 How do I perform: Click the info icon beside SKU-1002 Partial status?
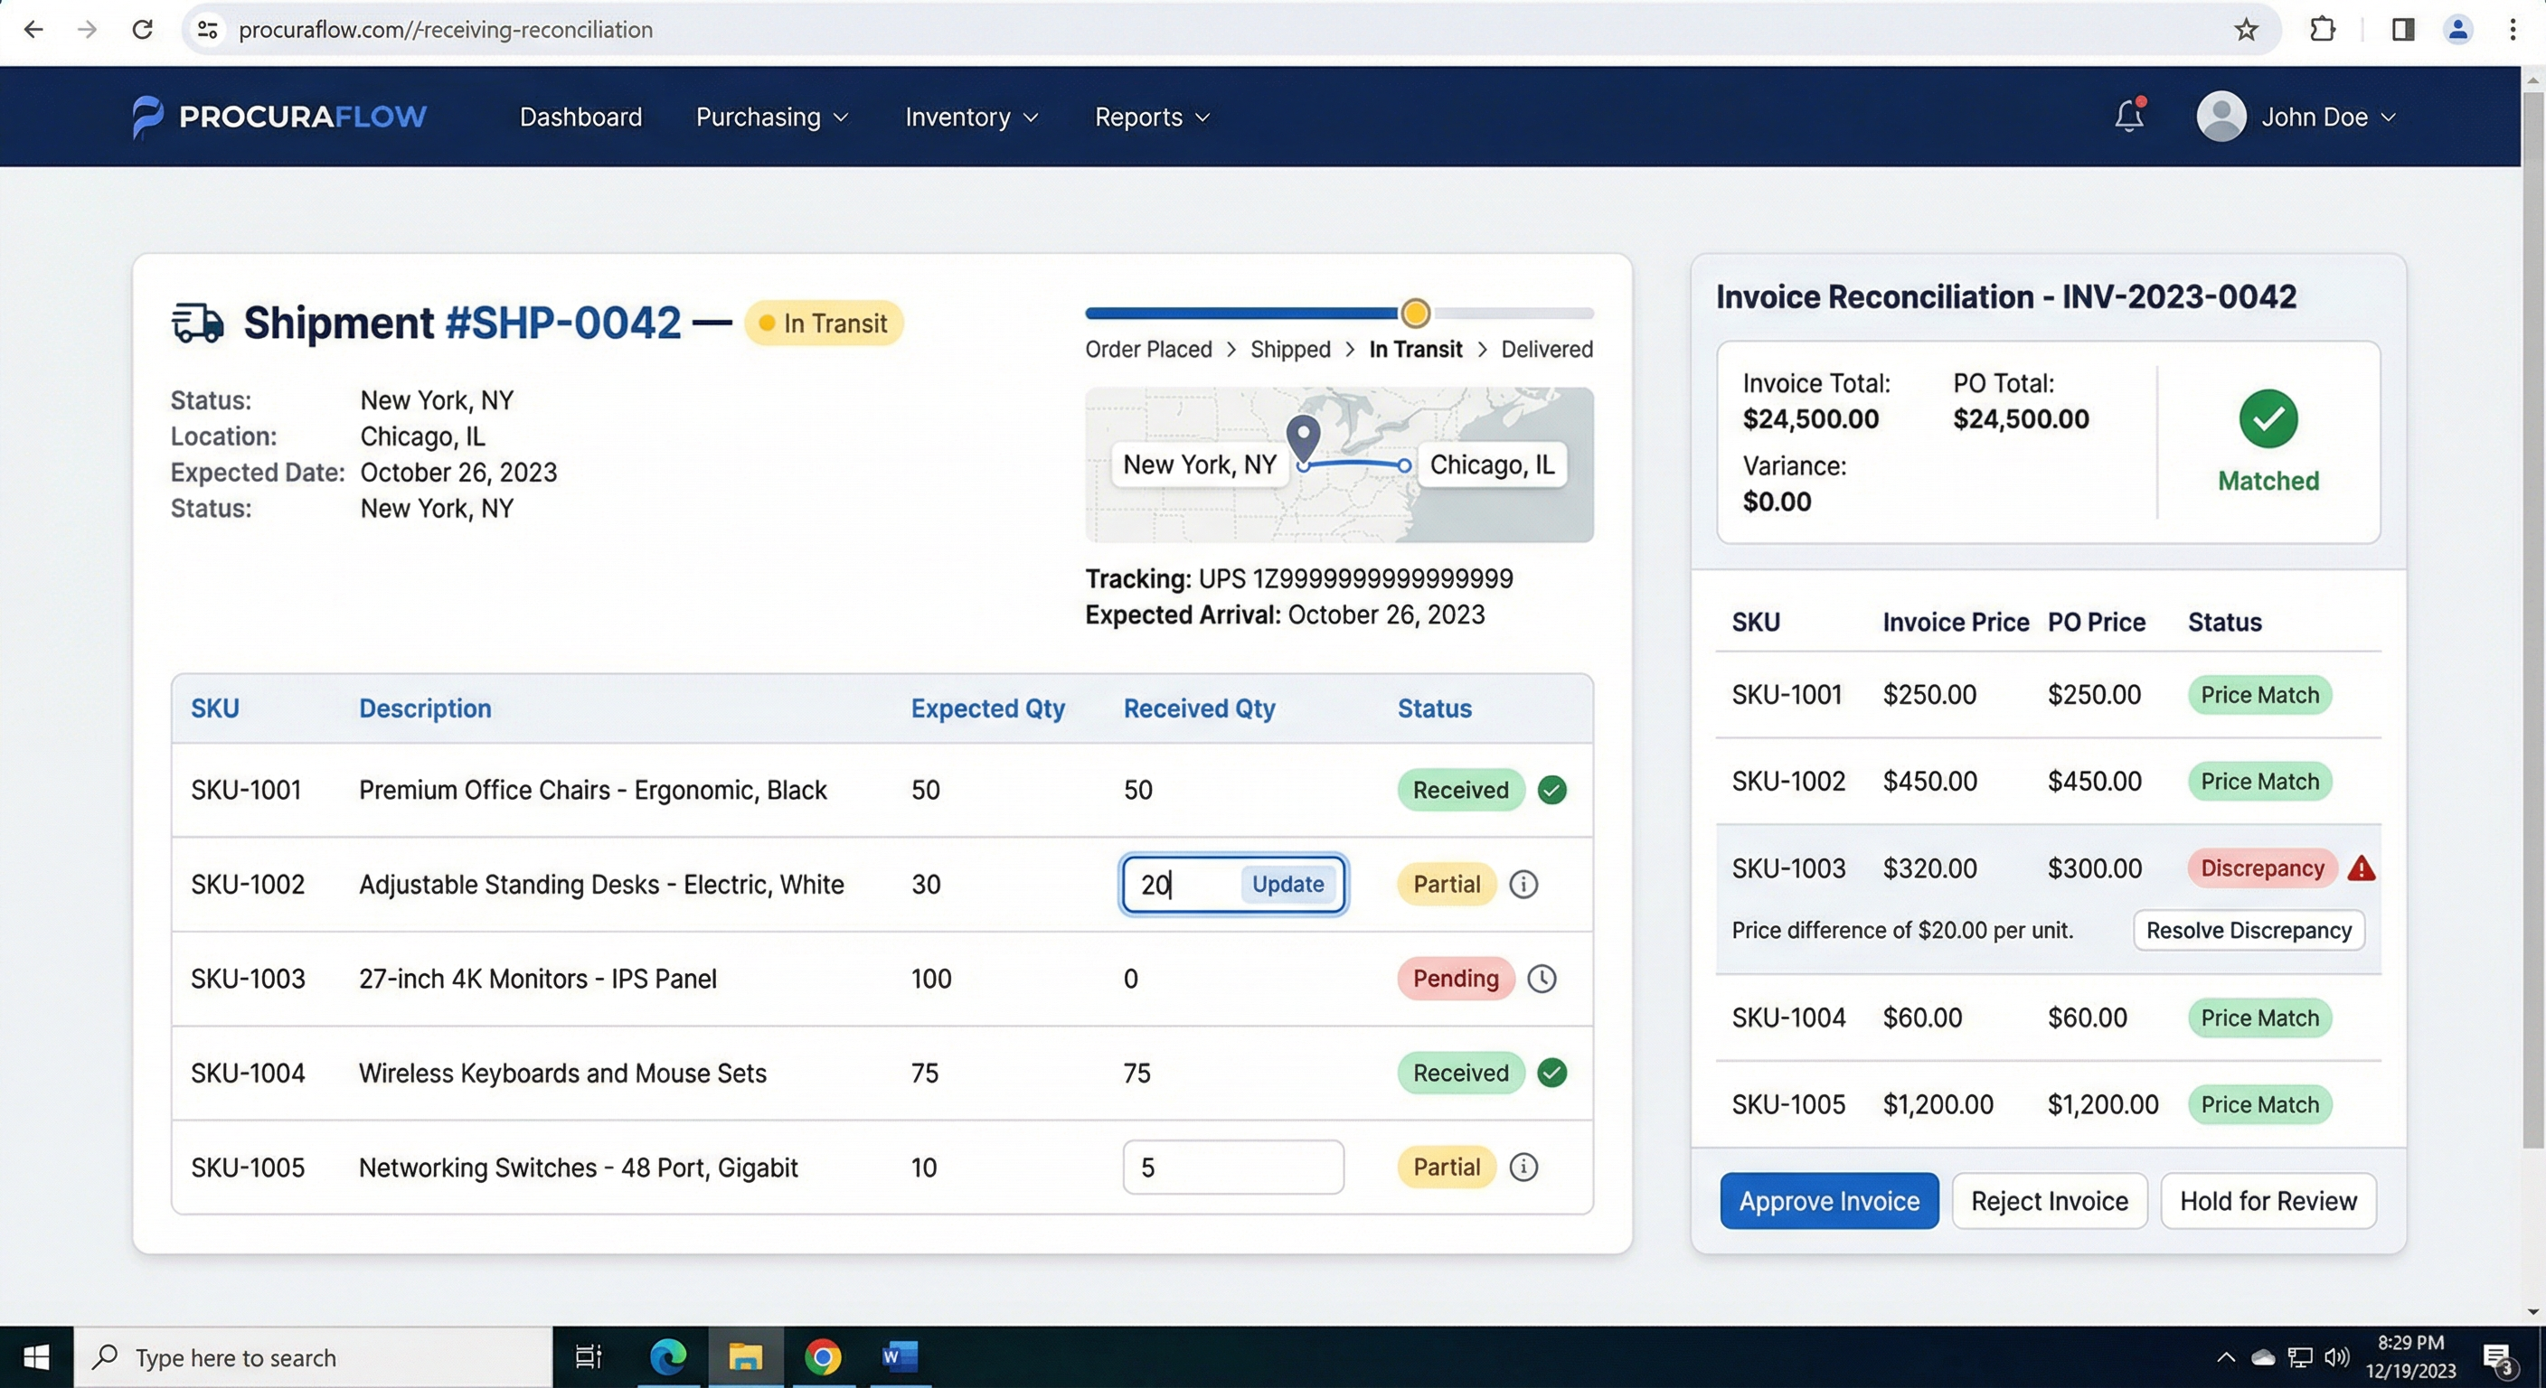[x=1523, y=884]
